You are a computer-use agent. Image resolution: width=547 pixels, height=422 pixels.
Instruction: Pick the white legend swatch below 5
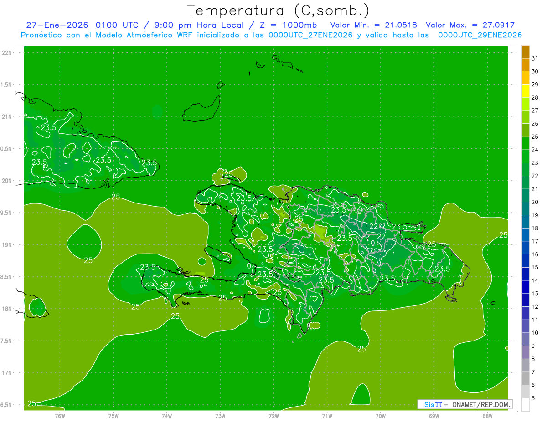[526, 405]
